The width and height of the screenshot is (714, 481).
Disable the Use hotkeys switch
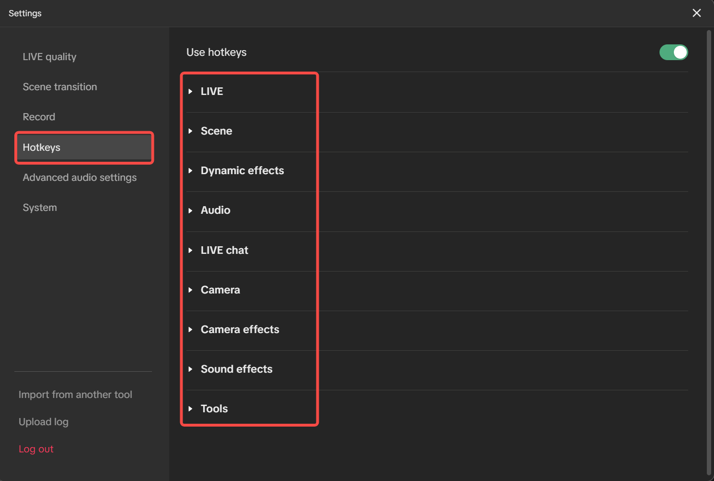pos(674,52)
